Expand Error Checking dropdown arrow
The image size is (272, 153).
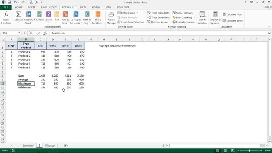(194, 17)
